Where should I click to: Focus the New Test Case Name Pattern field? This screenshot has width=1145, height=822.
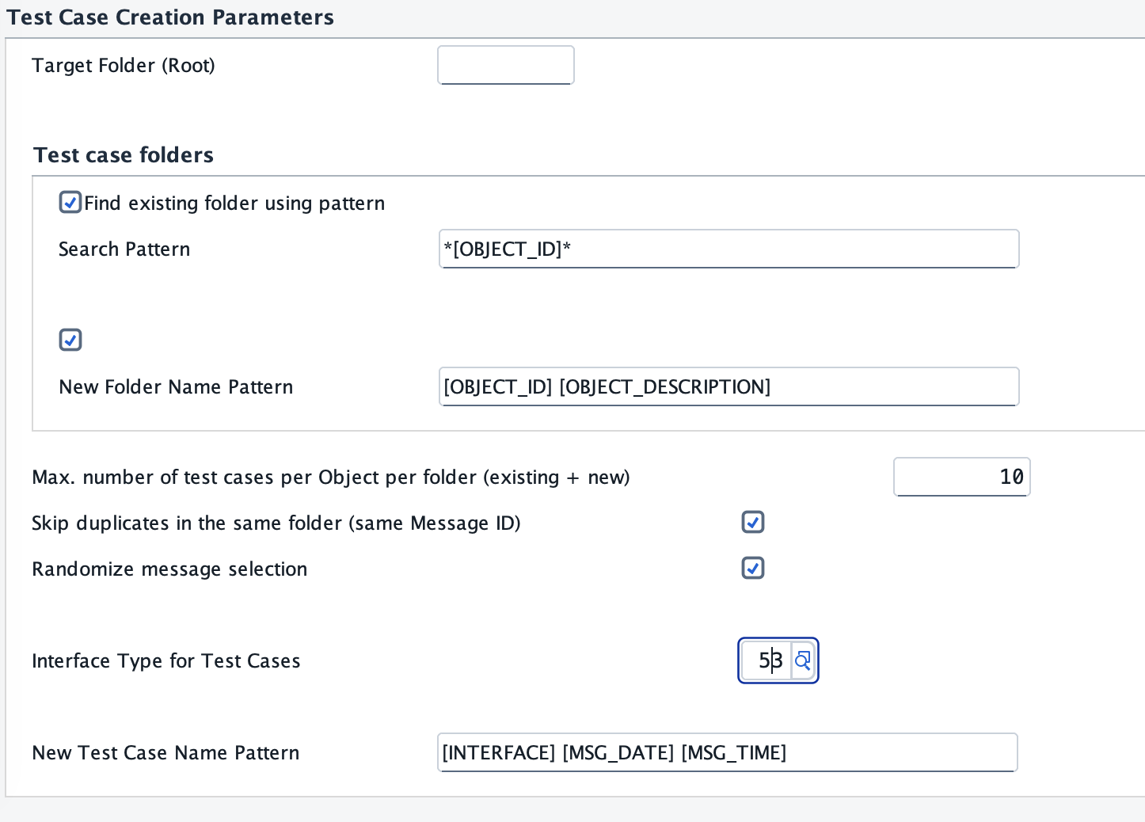pos(727,752)
